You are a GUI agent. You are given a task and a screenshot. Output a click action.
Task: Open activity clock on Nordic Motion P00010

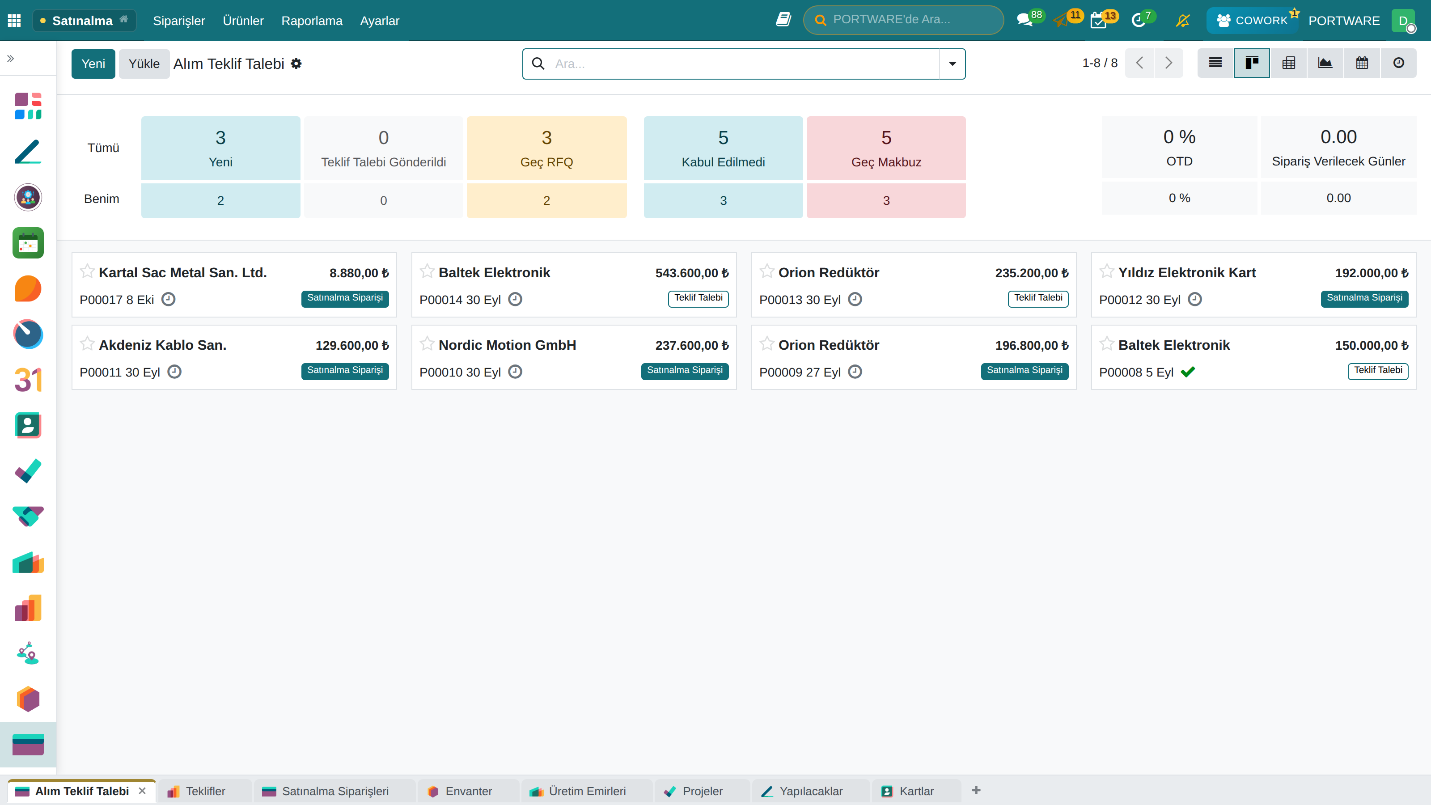(x=516, y=372)
